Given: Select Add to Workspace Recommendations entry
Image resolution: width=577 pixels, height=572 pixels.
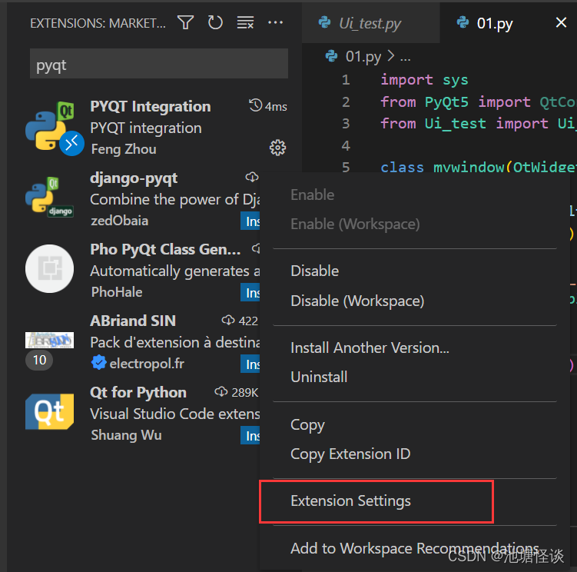Looking at the screenshot, I should [x=415, y=548].
